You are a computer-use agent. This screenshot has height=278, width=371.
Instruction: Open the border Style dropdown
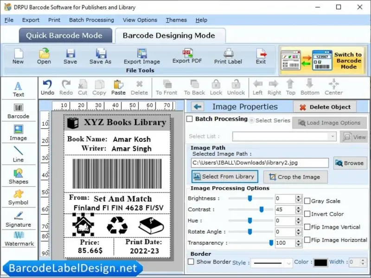[x=272, y=263]
